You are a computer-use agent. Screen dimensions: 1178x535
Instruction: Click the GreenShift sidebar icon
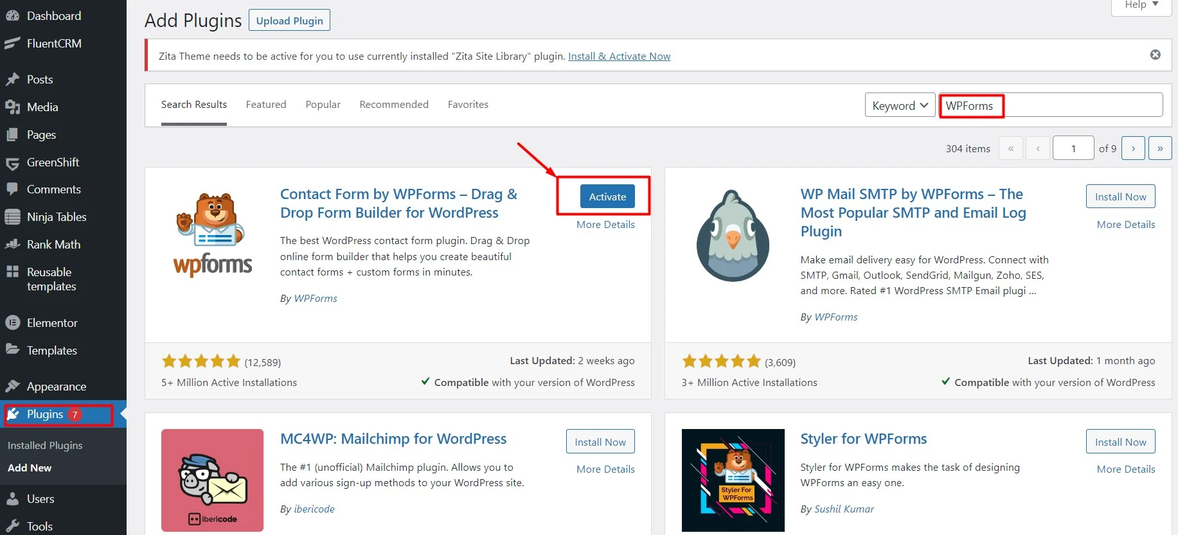pyautogui.click(x=12, y=163)
